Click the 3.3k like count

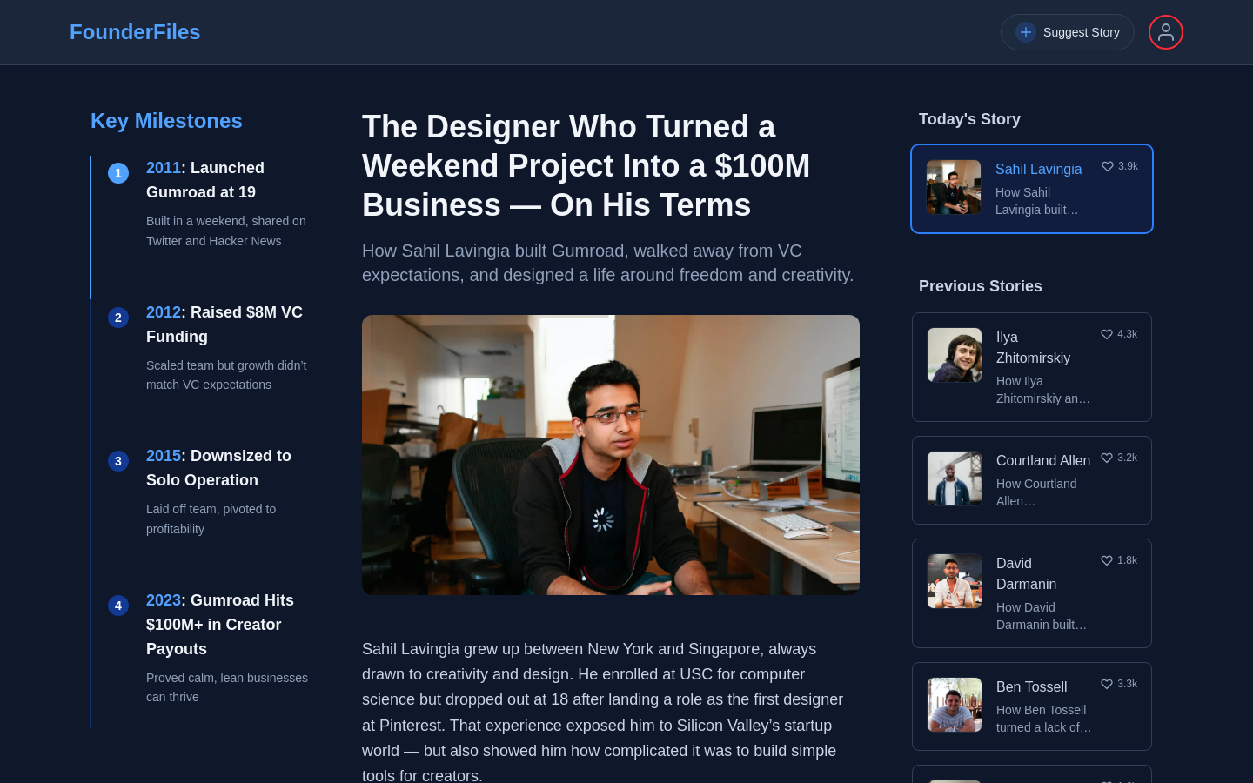click(x=1127, y=684)
